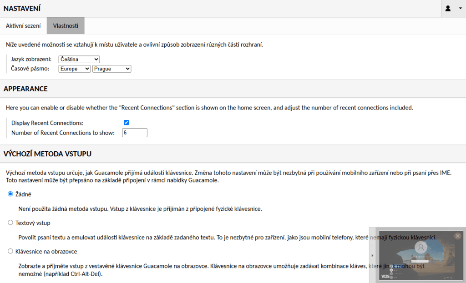The image size is (466, 283).
Task: Open the user account icon menu
Action: click(448, 8)
